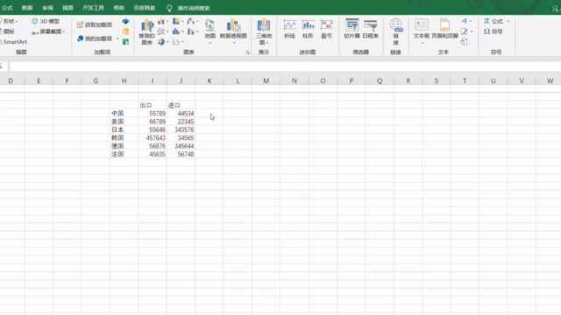This screenshot has height=315, width=561.
Task: Switch to the 帮助 ribbon tab
Action: [x=119, y=8]
